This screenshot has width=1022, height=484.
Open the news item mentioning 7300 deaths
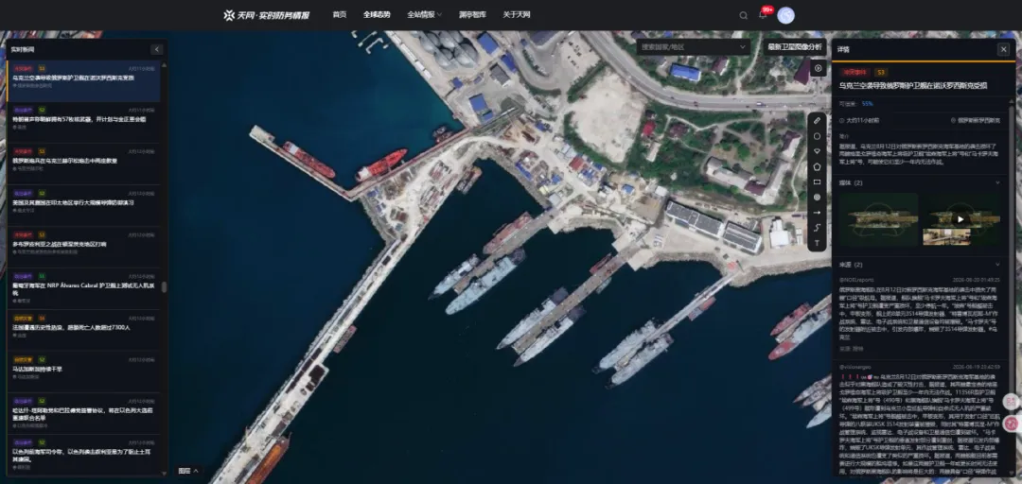point(83,328)
